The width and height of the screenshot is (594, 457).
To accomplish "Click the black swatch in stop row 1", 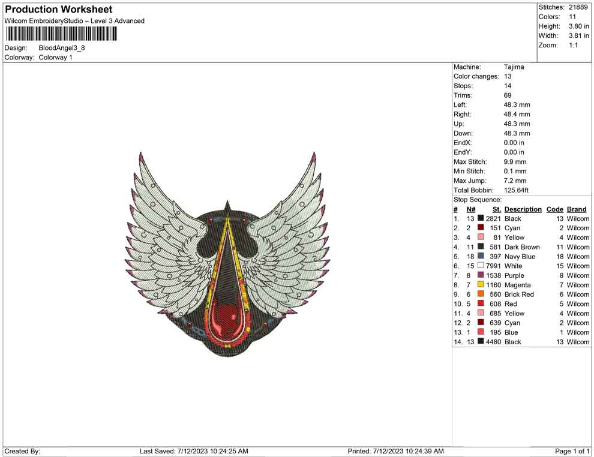I will (x=481, y=218).
